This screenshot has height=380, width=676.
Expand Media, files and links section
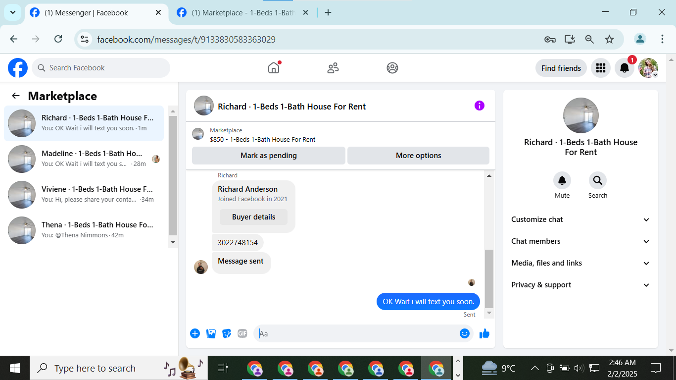coord(580,263)
